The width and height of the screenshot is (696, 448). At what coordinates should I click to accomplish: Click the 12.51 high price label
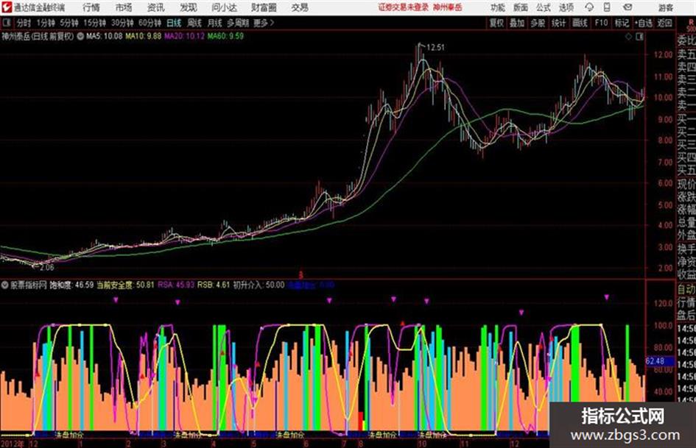point(435,48)
